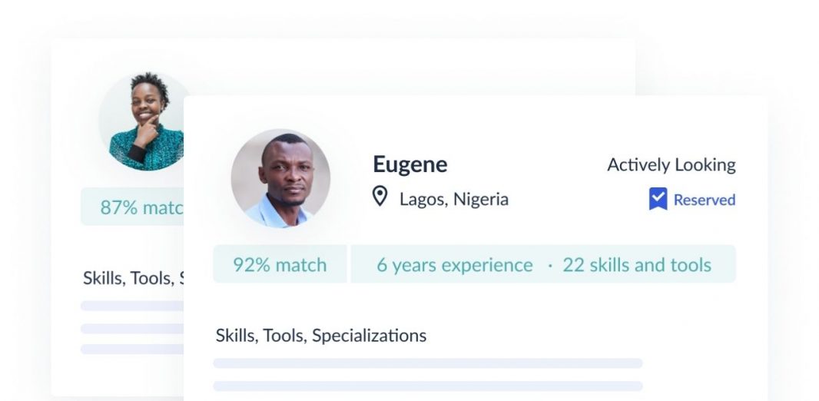Click the 87% match badge
The image size is (819, 401).
(132, 207)
